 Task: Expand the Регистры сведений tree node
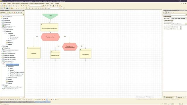pos(1,55)
